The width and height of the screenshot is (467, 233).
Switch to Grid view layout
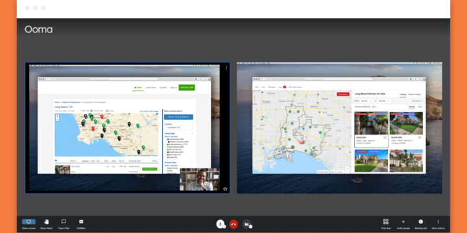tap(386, 222)
